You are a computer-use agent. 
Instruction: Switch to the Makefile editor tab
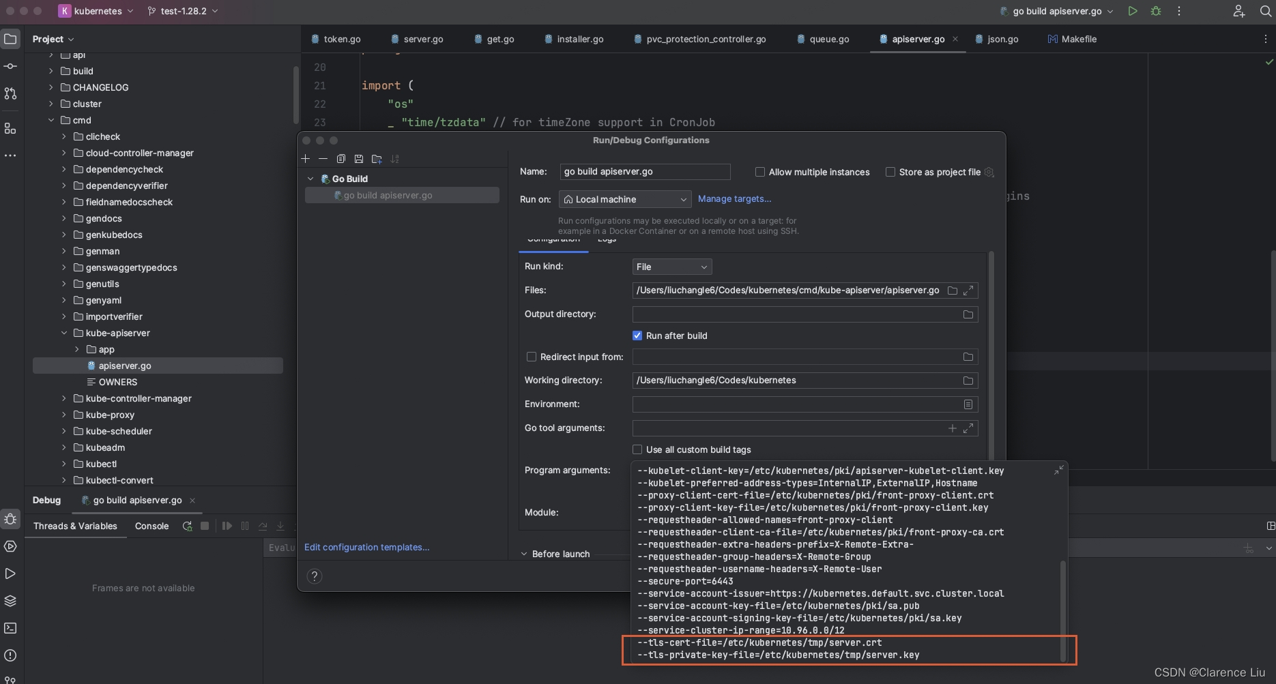[1072, 39]
